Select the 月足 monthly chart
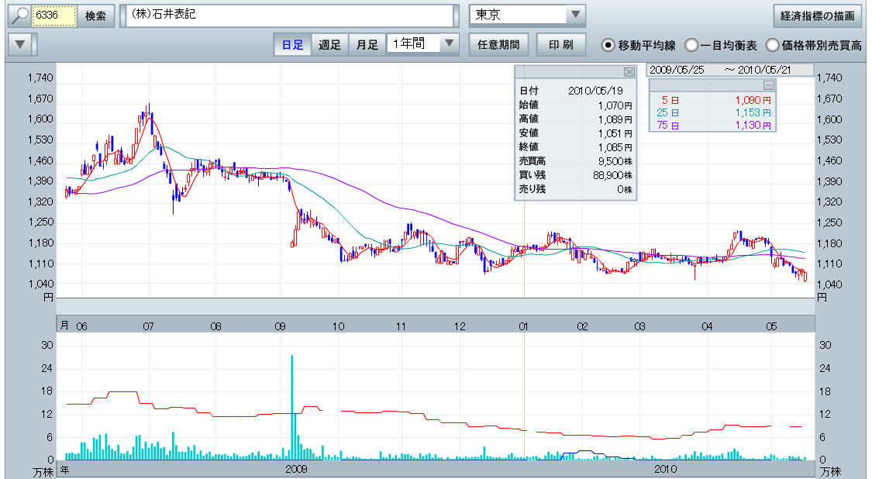 coord(367,44)
